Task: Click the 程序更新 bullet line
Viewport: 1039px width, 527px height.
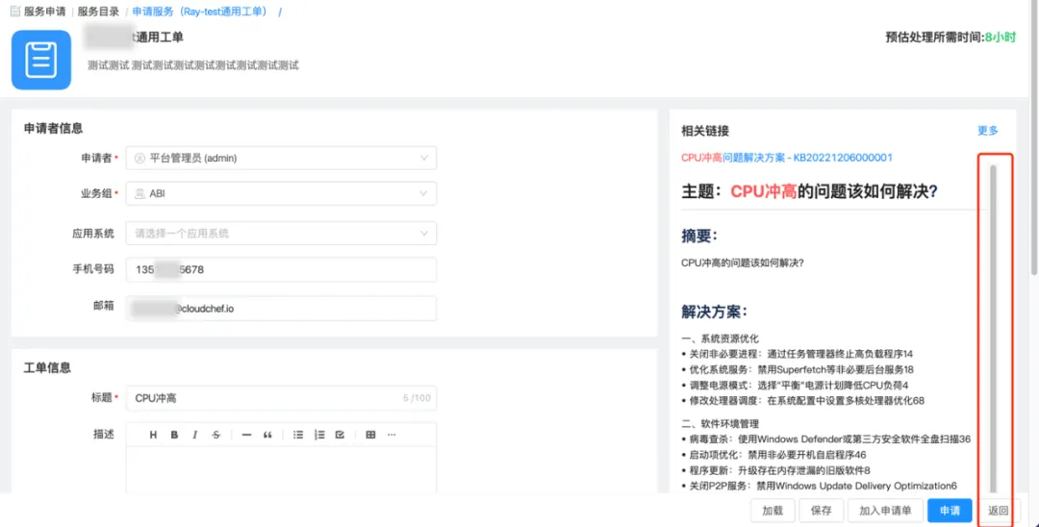Action: (x=776, y=470)
